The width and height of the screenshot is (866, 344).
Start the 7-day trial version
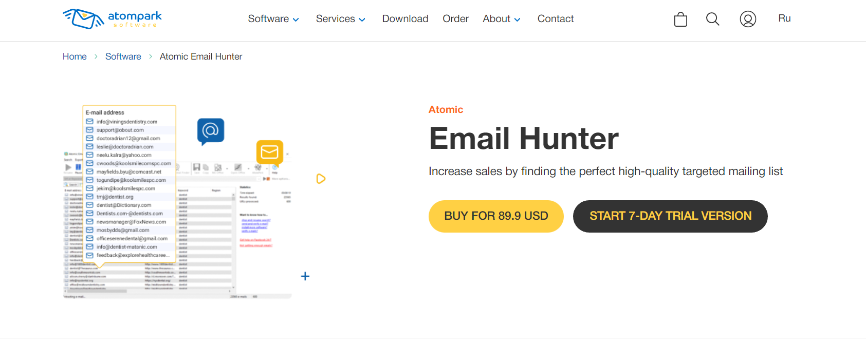pos(670,216)
